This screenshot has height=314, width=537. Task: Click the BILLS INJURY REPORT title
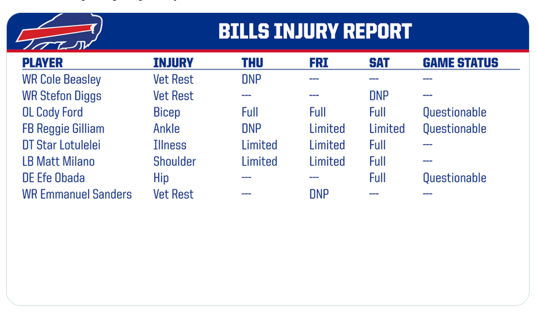pyautogui.click(x=315, y=31)
